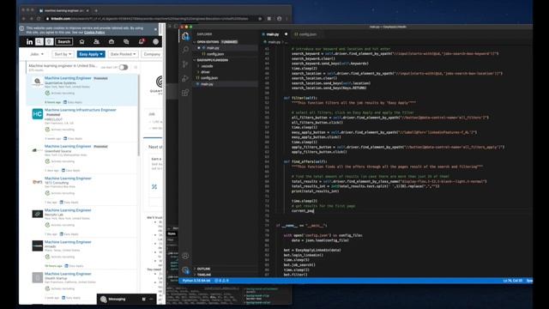This screenshot has height=309, width=549.
Task: Open LinkedIn profile avatar menu
Action: 156,42
